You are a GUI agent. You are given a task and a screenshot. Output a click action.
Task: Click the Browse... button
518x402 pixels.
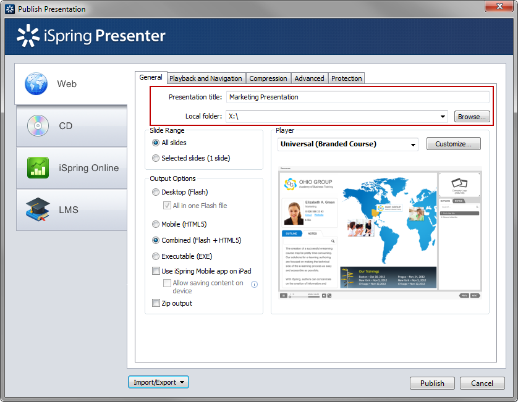(472, 117)
